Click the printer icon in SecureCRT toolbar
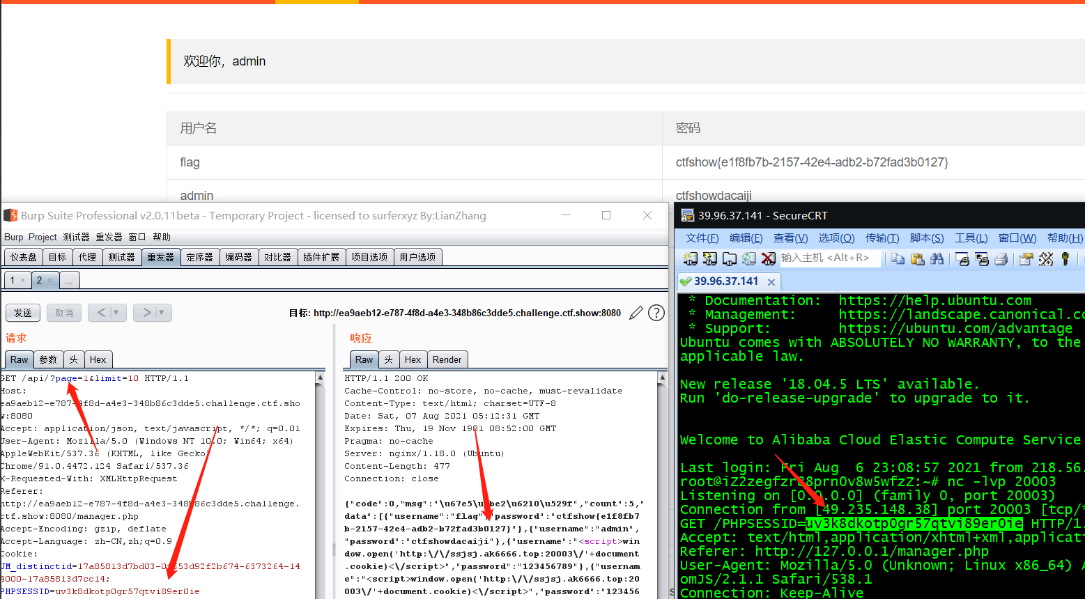This screenshot has width=1085, height=599. [1001, 258]
